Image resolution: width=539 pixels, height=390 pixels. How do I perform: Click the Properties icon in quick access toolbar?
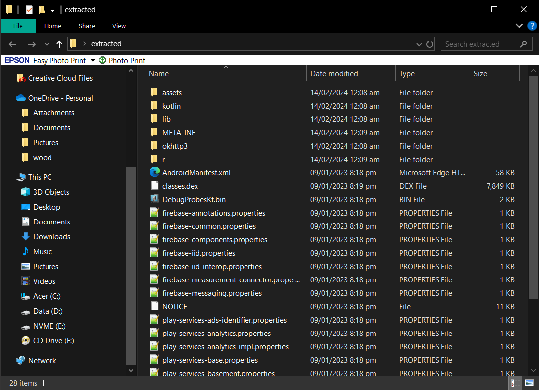(x=29, y=10)
